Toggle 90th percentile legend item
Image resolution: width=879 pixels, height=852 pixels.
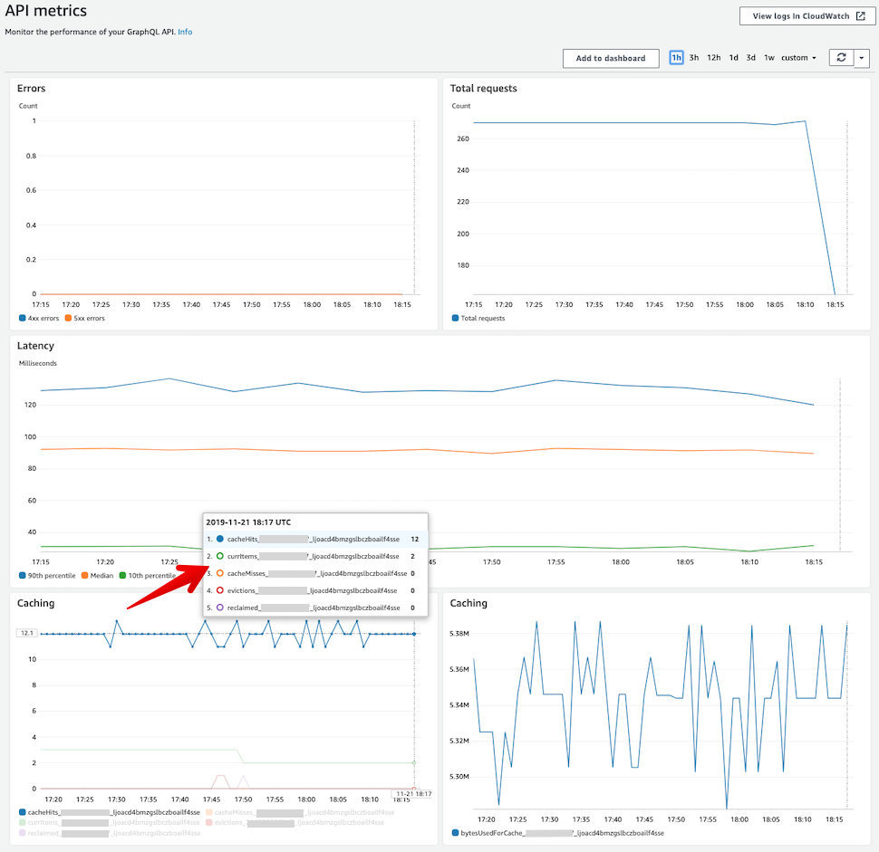47,576
